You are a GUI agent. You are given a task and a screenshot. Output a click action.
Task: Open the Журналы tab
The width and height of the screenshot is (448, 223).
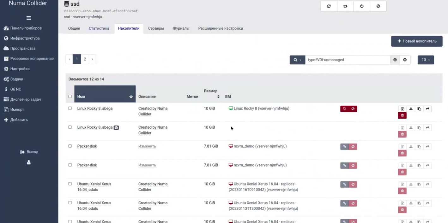coord(181,28)
